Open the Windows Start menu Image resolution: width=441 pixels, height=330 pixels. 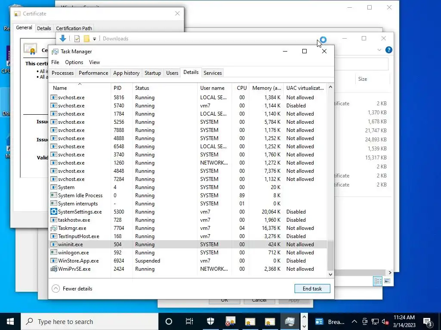[10, 321]
